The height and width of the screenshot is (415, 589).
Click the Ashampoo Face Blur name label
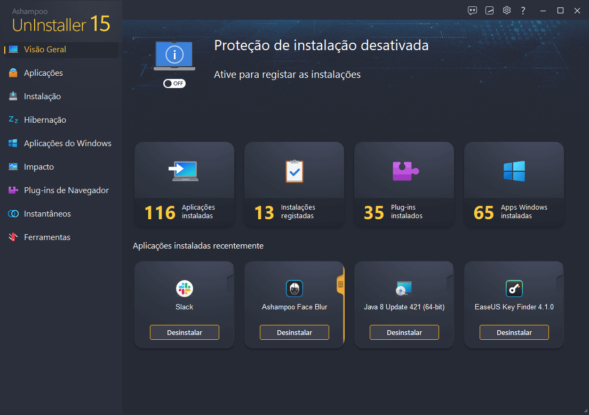point(294,307)
